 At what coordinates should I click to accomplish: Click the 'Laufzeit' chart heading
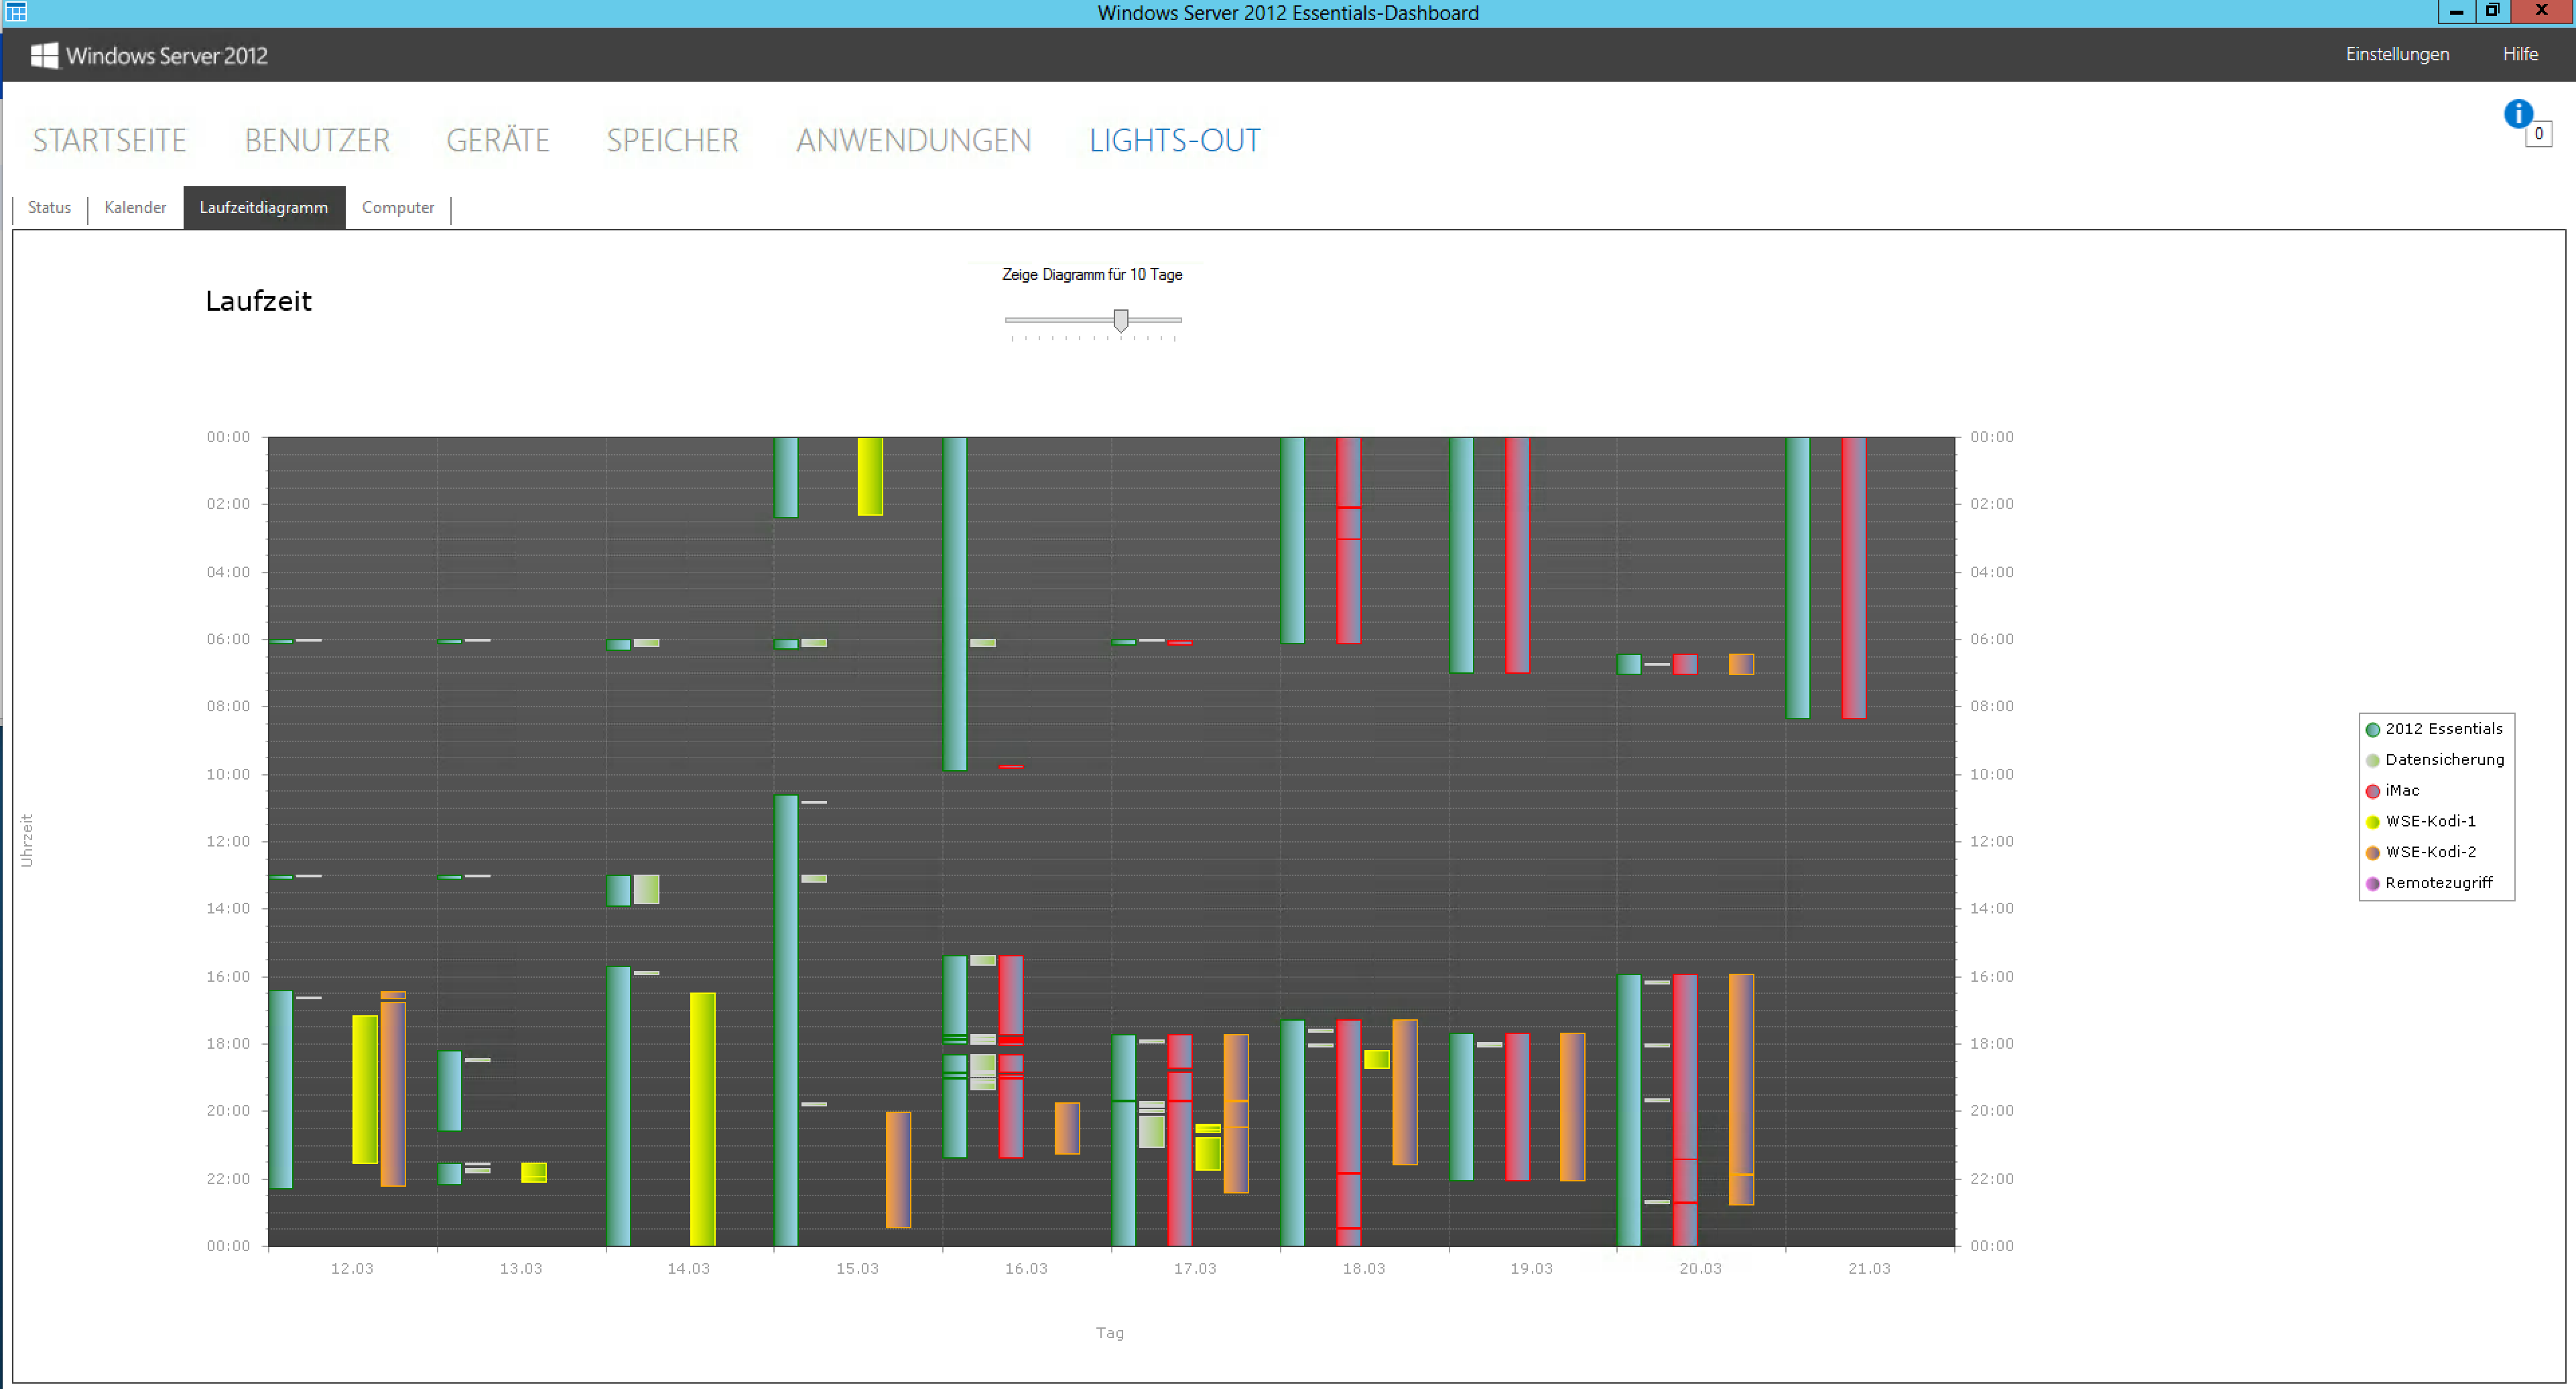[x=259, y=302]
